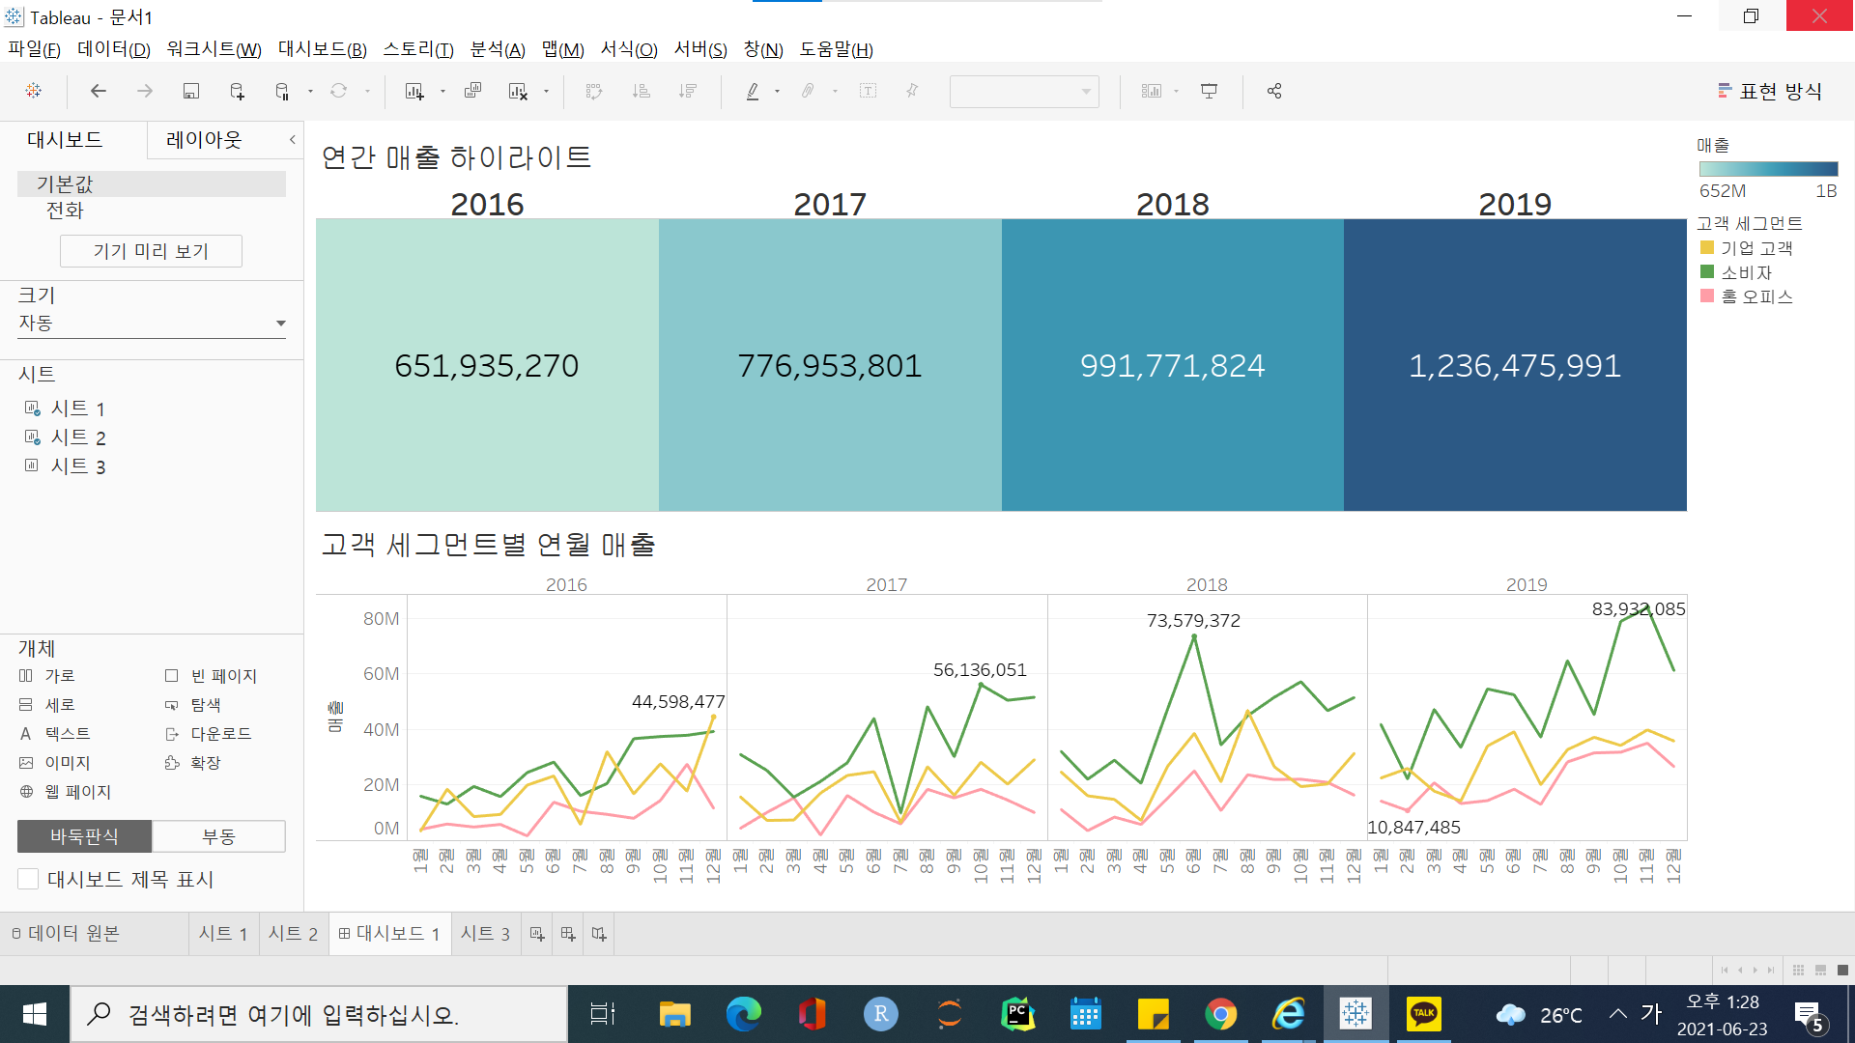Screen dimensions: 1855x1043
Task: Click the 기기 미리 보기 button
Action: click(x=151, y=251)
